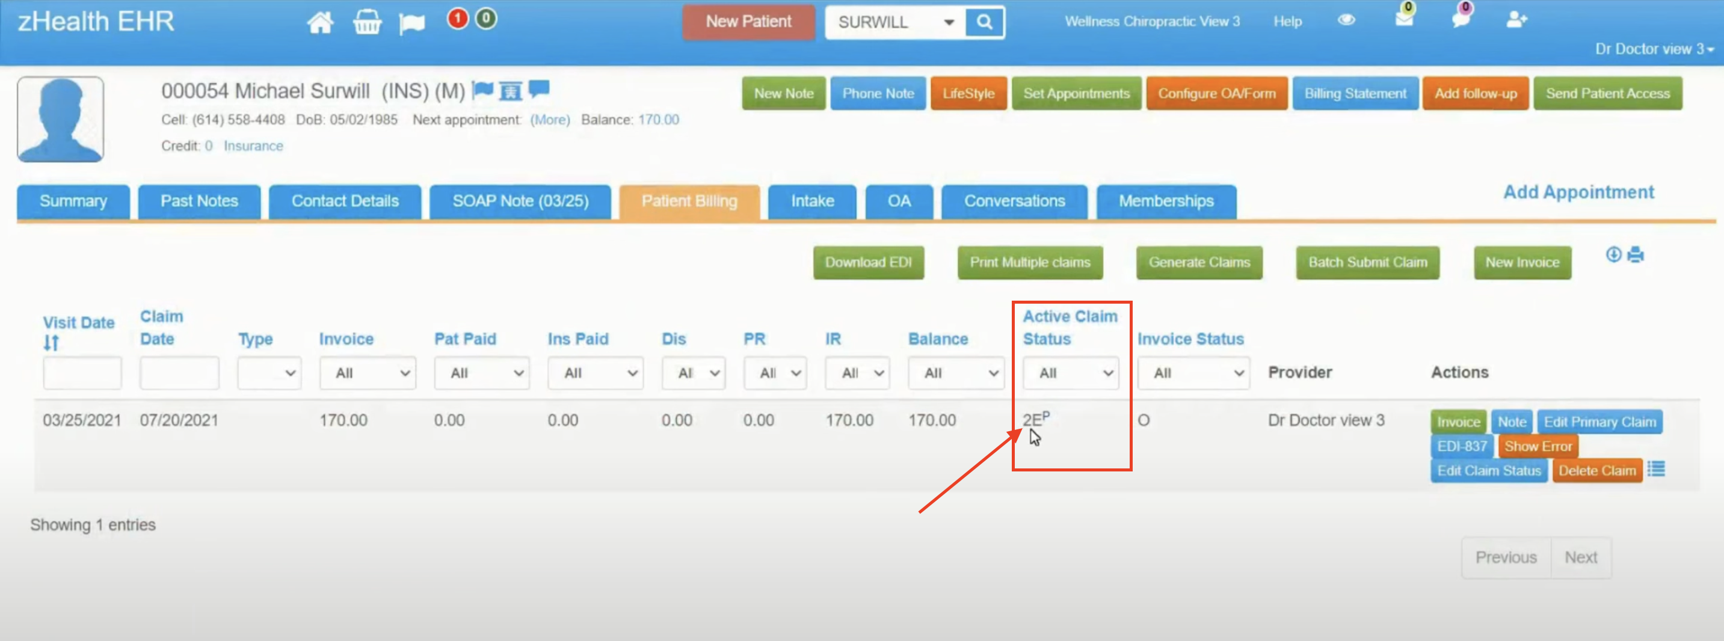1724x641 pixels.
Task: Click the Batch Submit Claim button
Action: click(x=1367, y=262)
